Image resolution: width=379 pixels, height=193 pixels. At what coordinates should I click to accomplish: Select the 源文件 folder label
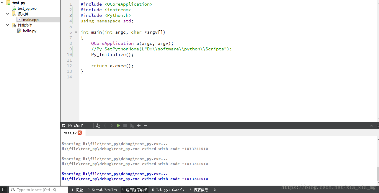pyautogui.click(x=23, y=14)
